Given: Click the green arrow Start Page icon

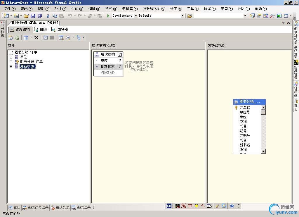Looking at the screenshot, I should [279, 16].
